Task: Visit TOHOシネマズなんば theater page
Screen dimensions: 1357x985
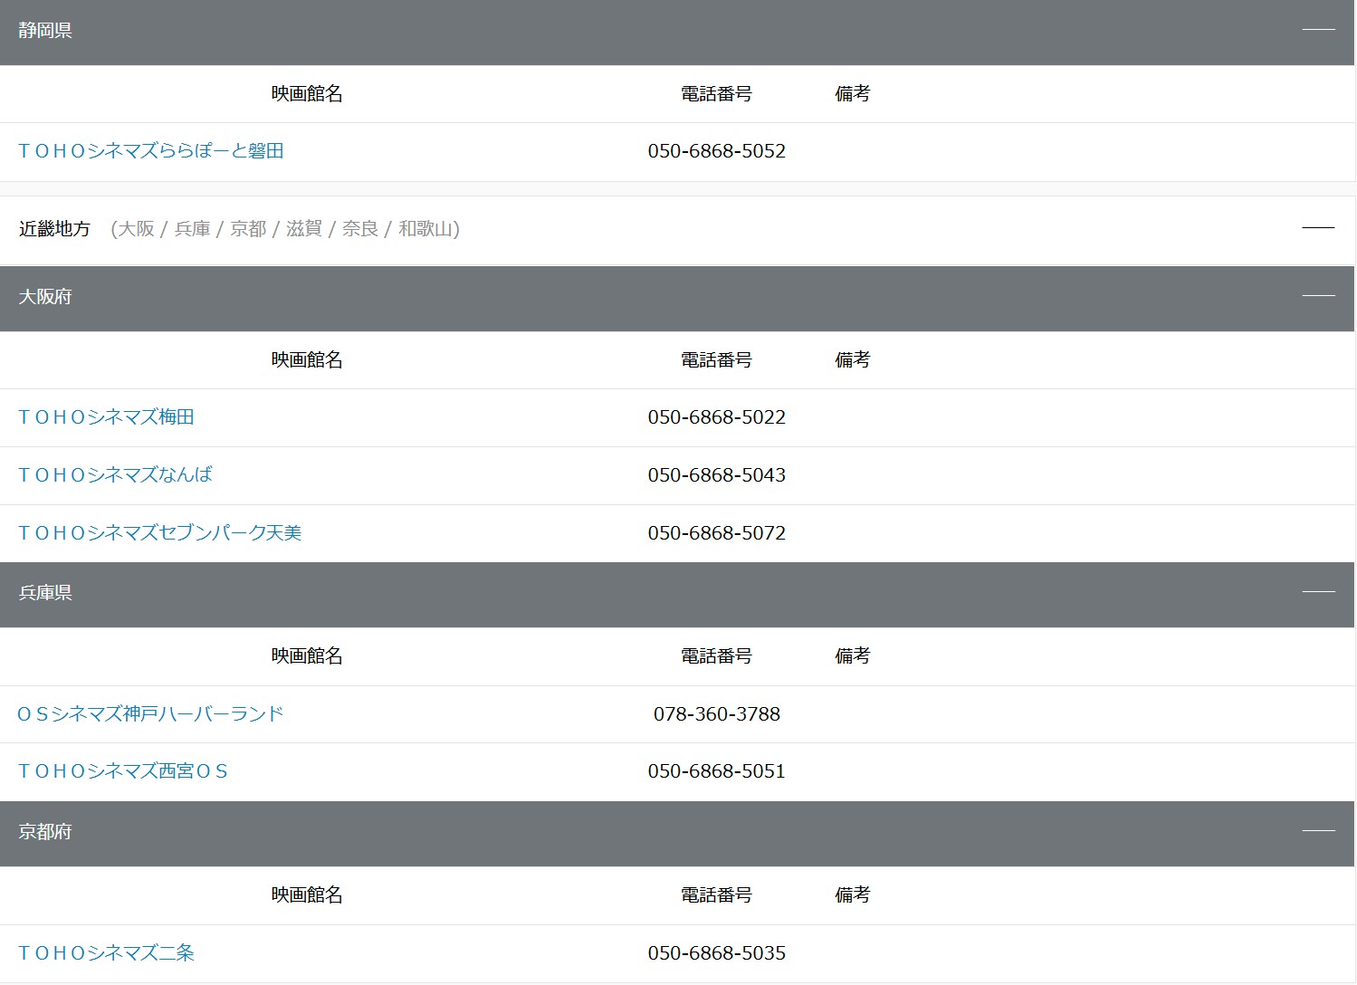Action: [x=115, y=475]
